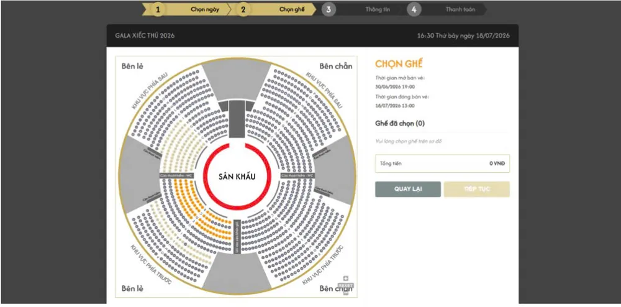The width and height of the screenshot is (621, 307).
Task: Click the Tổng tiền total box
Action: tap(442, 163)
